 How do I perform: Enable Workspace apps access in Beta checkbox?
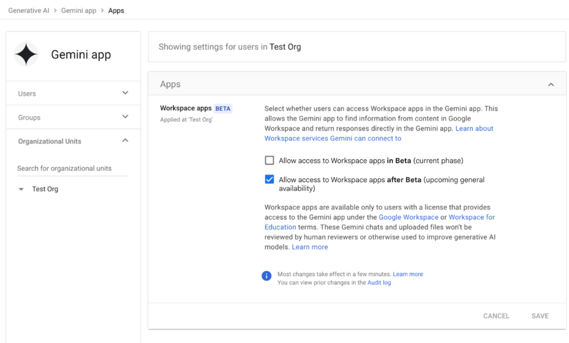click(x=270, y=160)
